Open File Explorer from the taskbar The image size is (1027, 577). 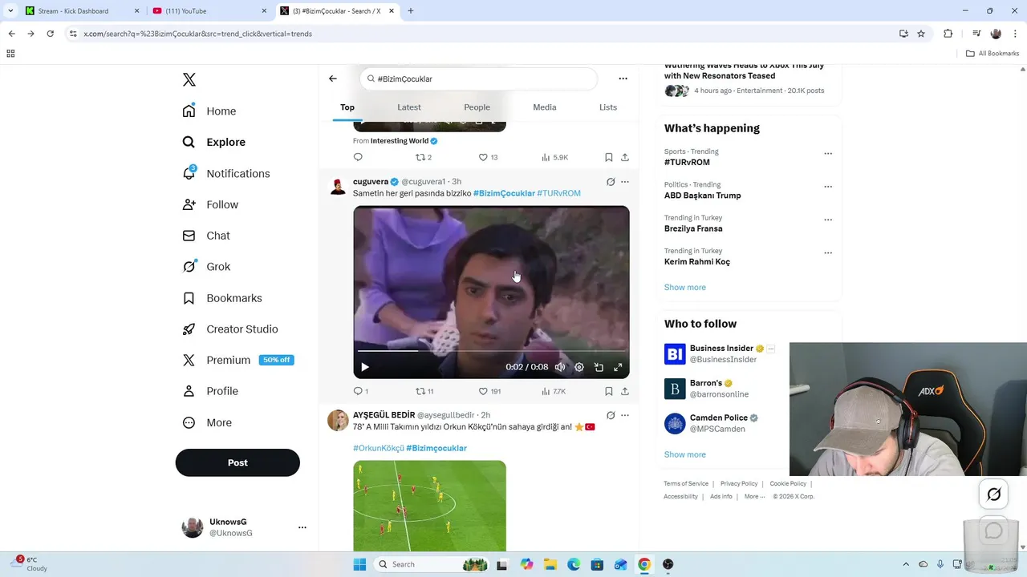tap(550, 564)
